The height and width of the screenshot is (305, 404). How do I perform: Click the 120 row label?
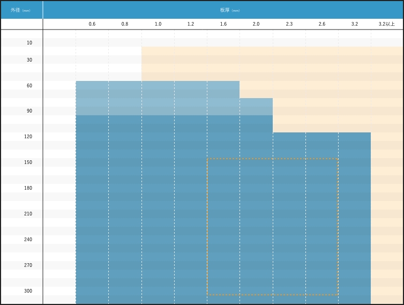(28, 137)
